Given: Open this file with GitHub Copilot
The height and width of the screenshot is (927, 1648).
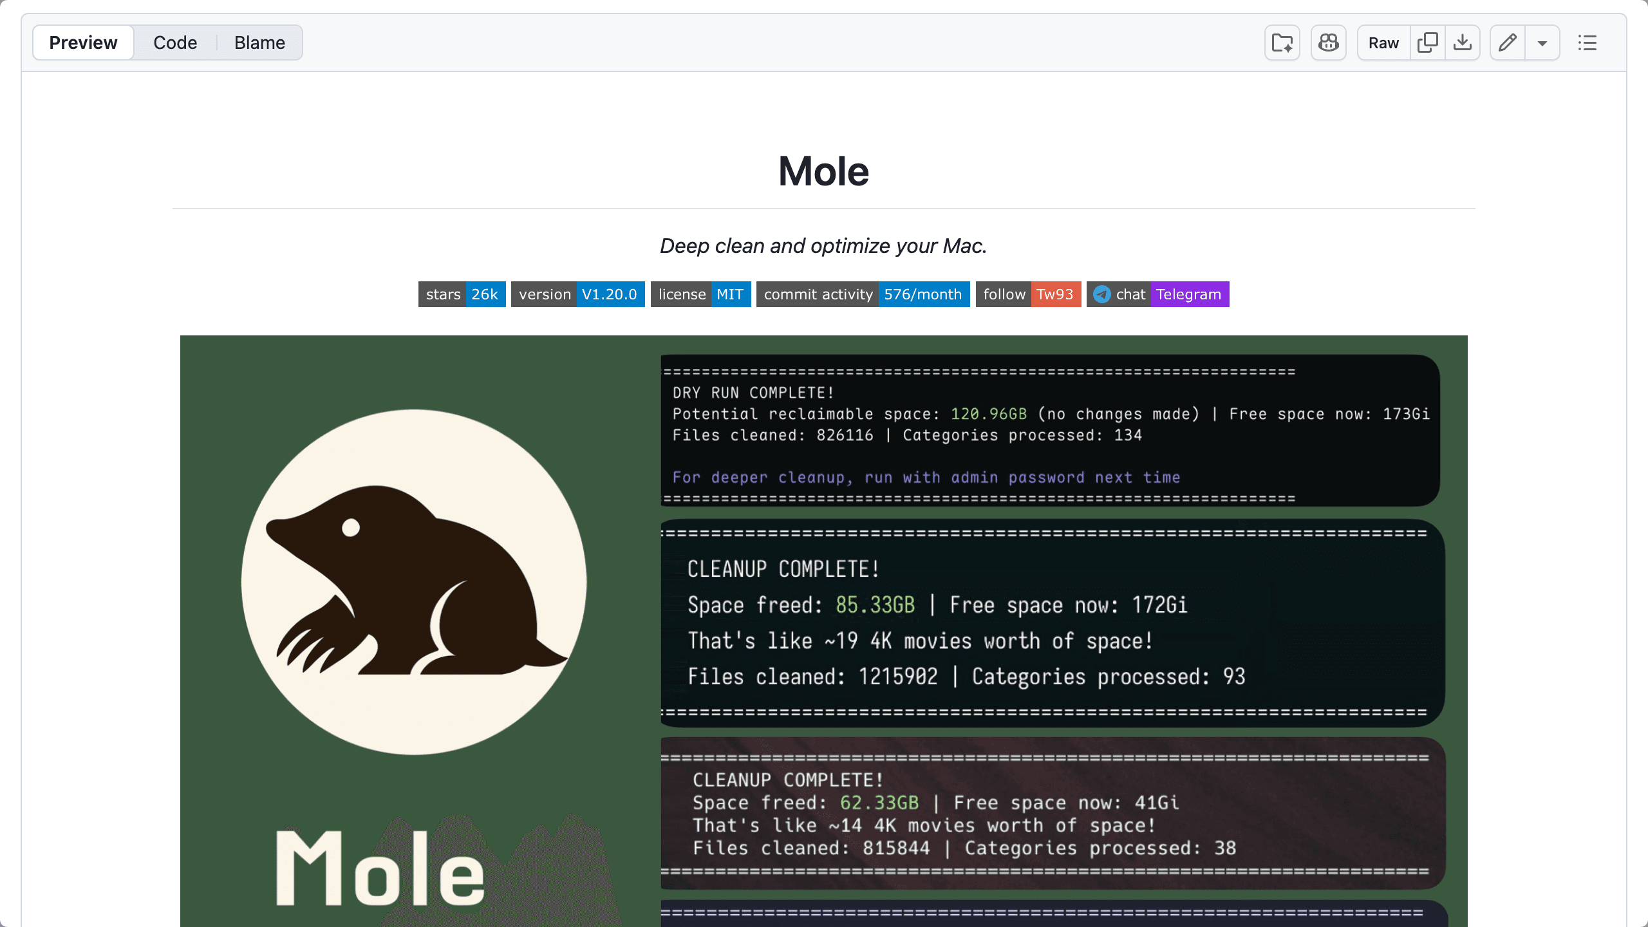Looking at the screenshot, I should point(1328,42).
